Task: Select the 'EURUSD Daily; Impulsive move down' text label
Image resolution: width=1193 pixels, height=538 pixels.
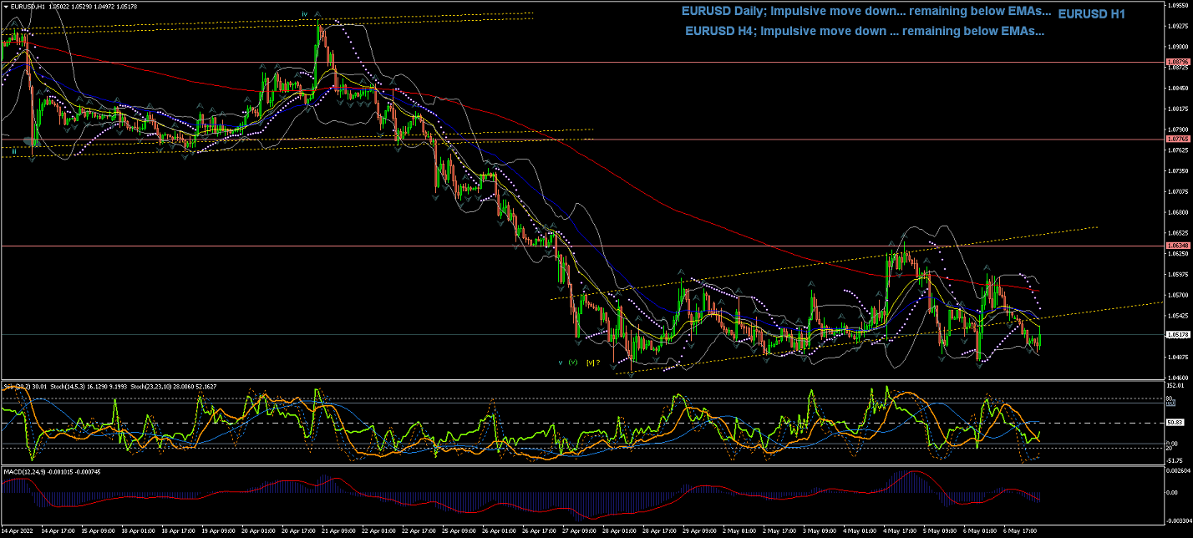Action: (866, 12)
